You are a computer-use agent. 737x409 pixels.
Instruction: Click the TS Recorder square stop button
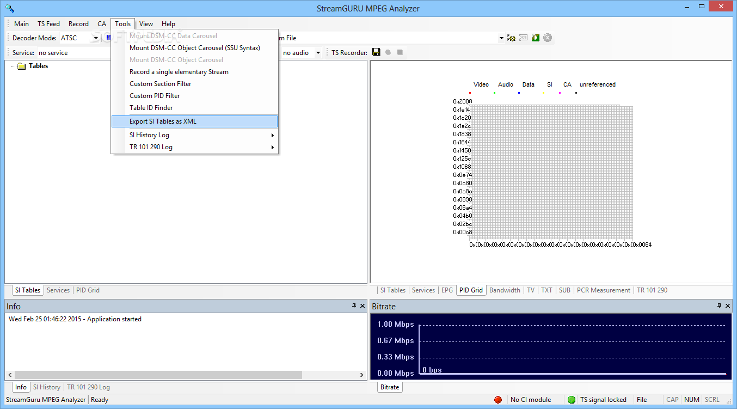(400, 52)
